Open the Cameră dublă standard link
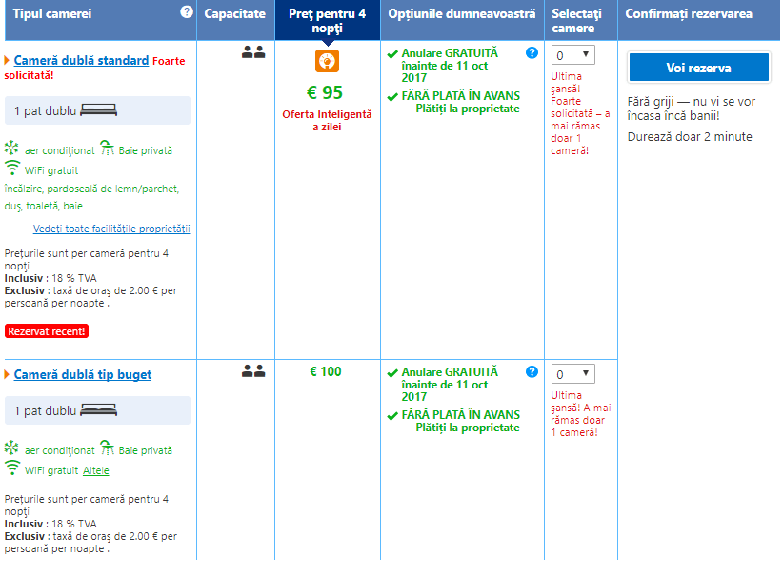 click(81, 60)
